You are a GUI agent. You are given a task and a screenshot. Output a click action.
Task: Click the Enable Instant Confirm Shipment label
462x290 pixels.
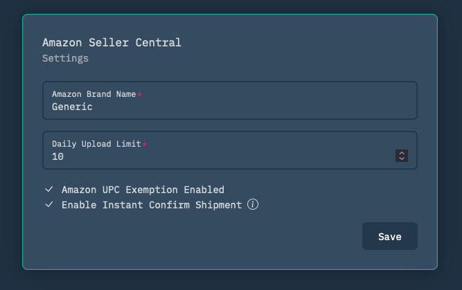coord(152,205)
